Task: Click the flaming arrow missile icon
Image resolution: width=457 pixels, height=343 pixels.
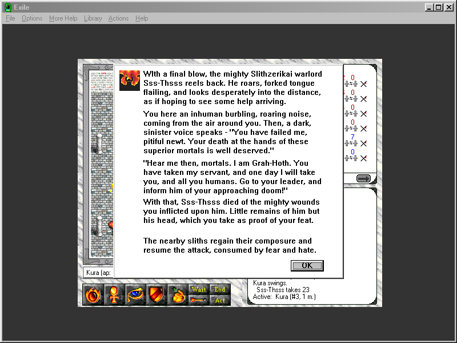Action: coord(199,300)
